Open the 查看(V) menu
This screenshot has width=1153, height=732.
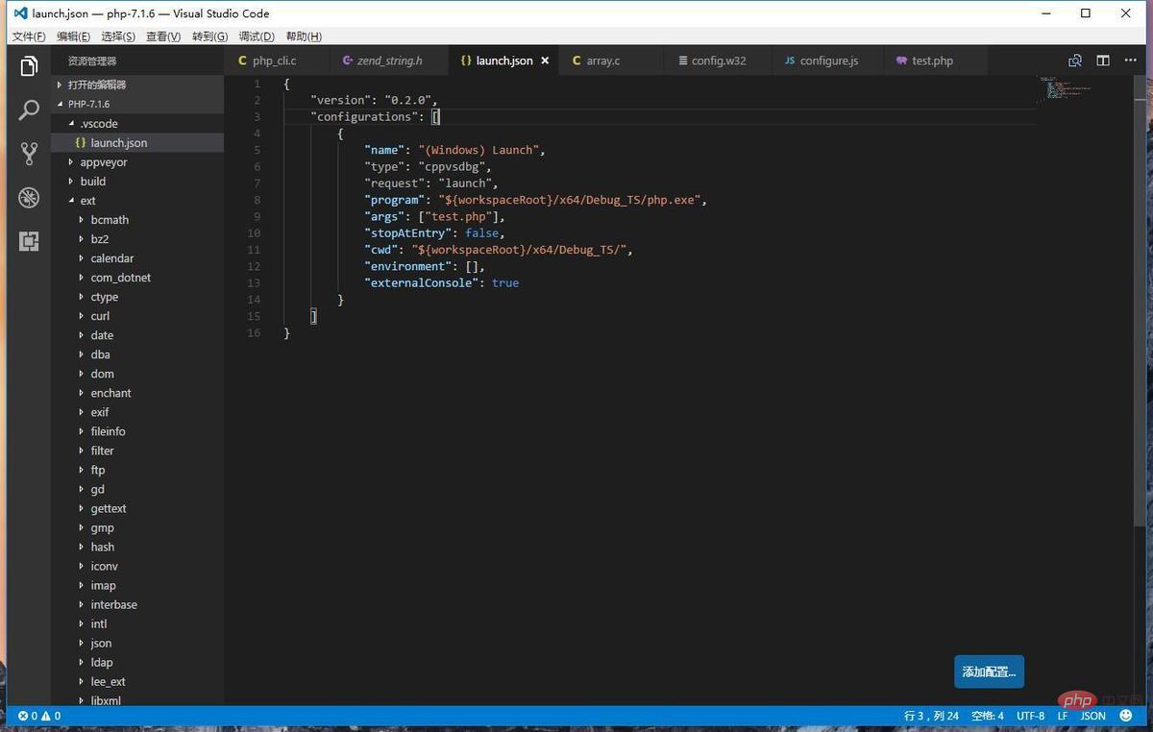163,37
